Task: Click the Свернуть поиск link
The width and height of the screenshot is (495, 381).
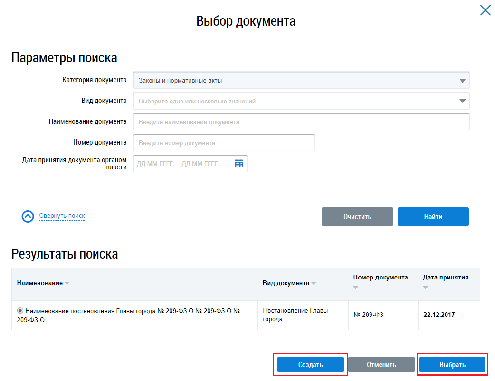Action: point(62,216)
